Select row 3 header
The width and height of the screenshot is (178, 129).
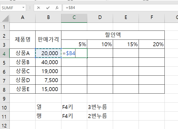5,45
